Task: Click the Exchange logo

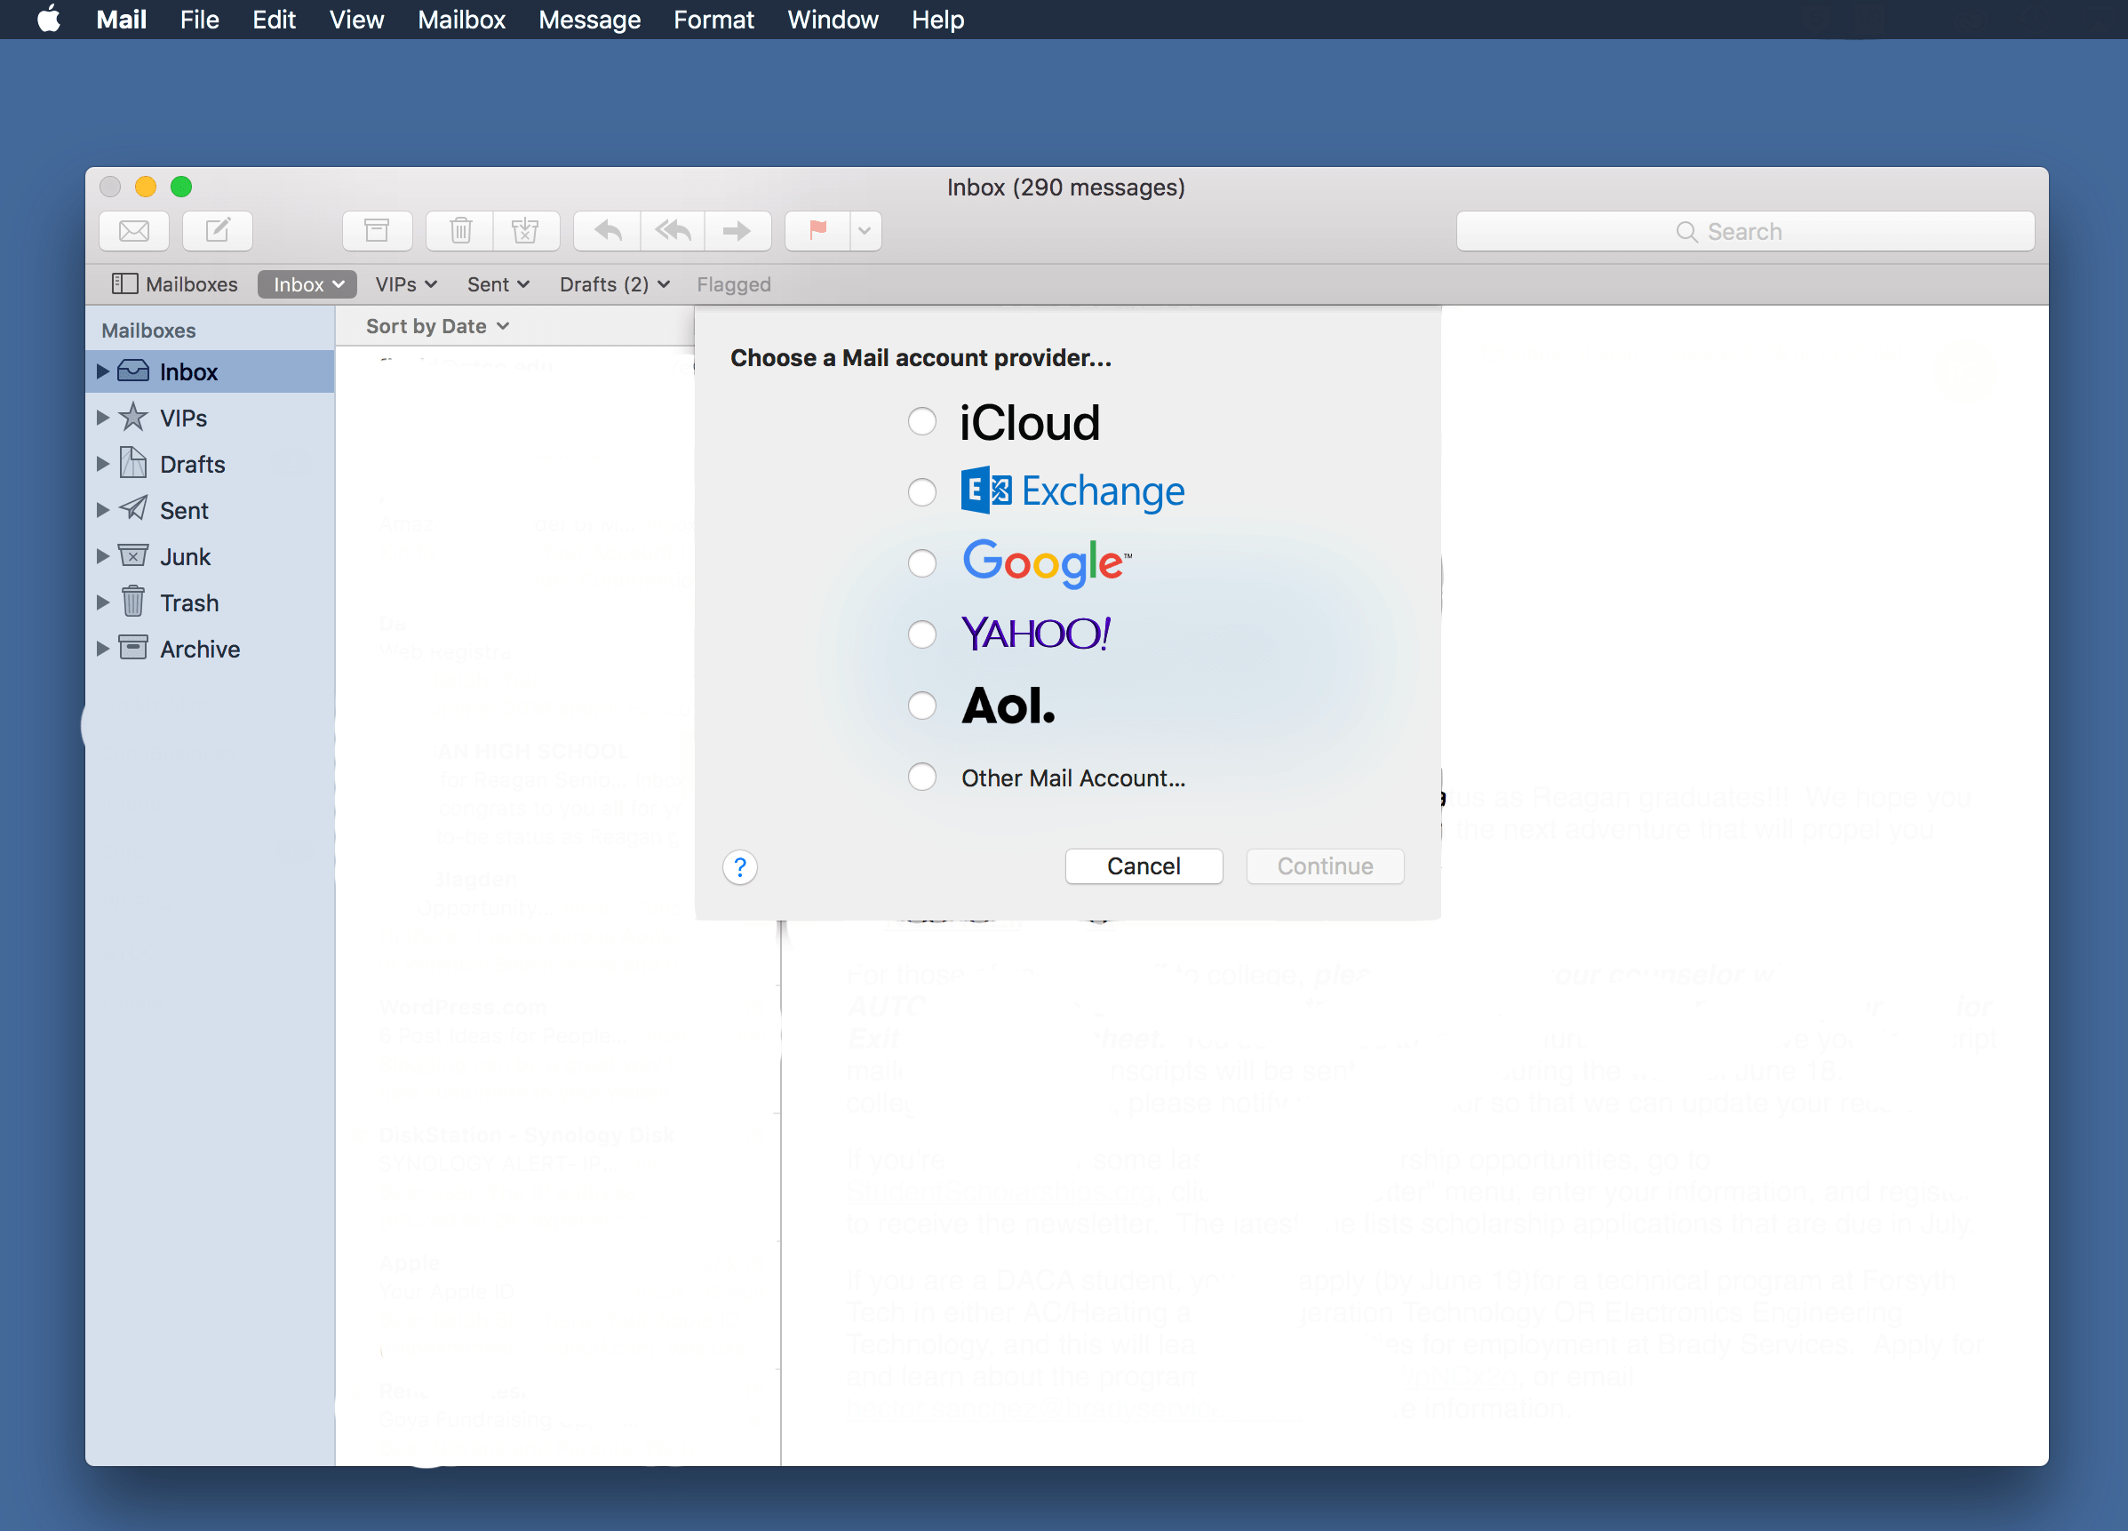Action: tap(986, 490)
